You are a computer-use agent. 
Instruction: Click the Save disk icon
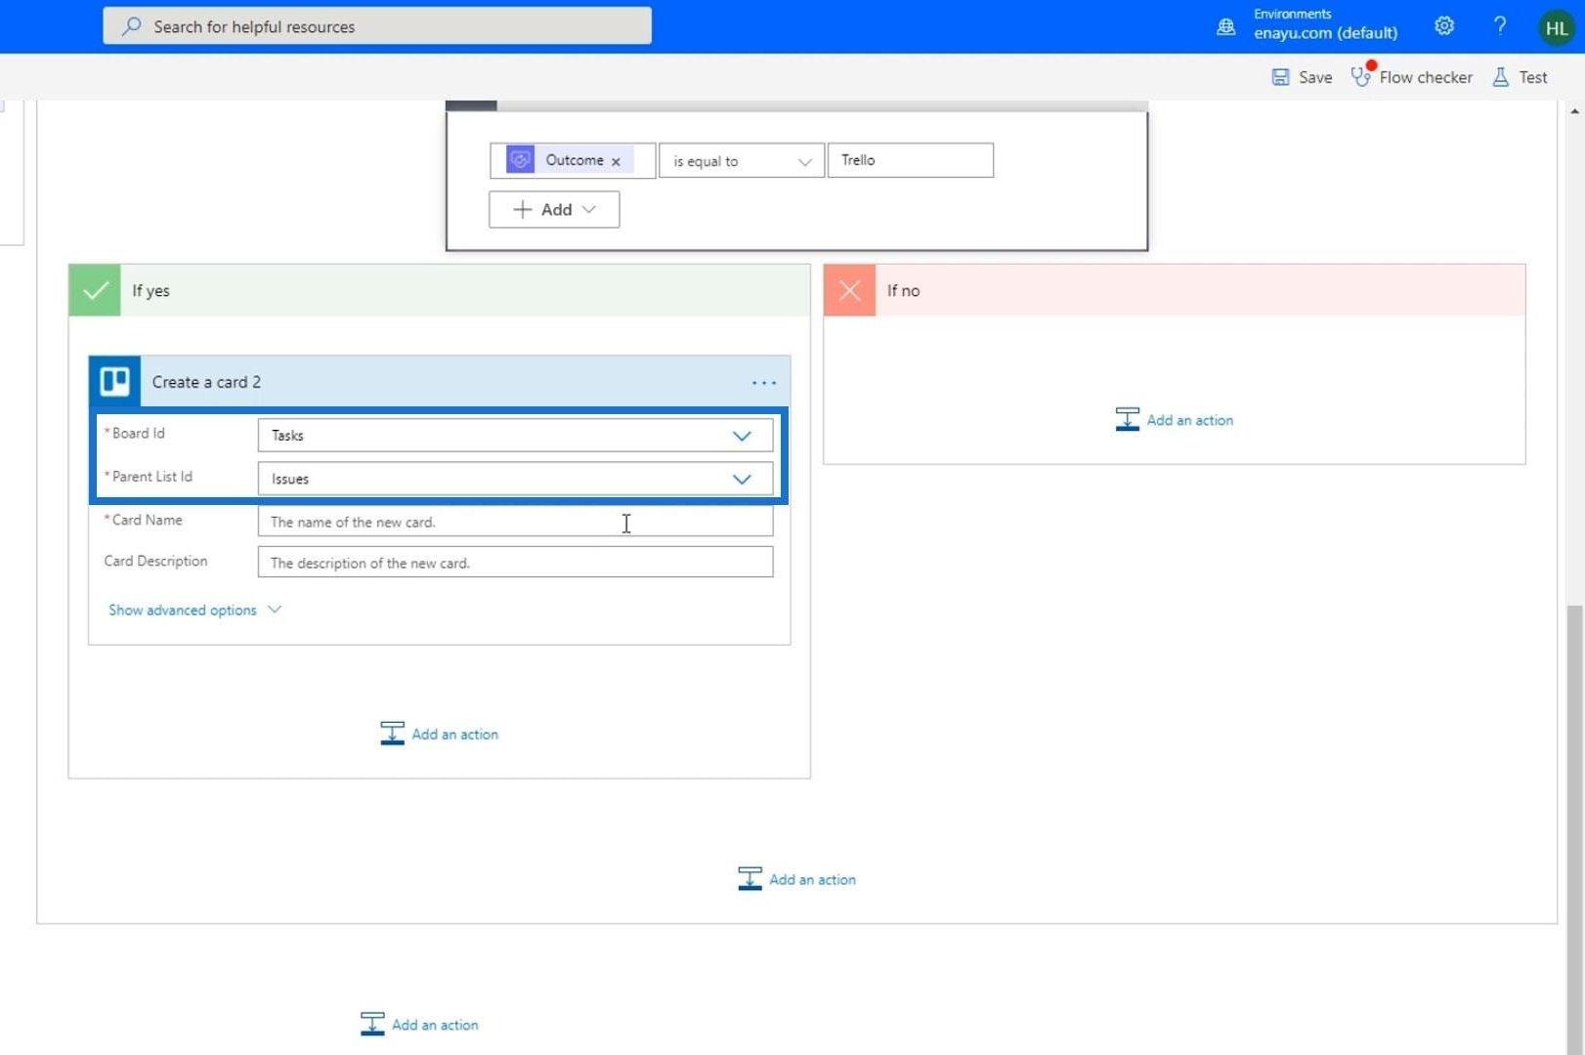coord(1280,77)
